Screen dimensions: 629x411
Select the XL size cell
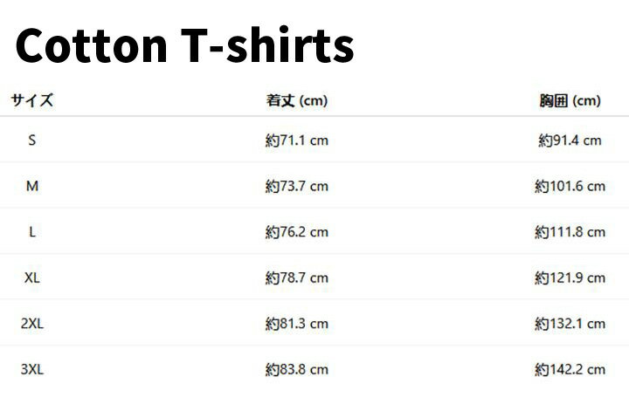coord(32,277)
